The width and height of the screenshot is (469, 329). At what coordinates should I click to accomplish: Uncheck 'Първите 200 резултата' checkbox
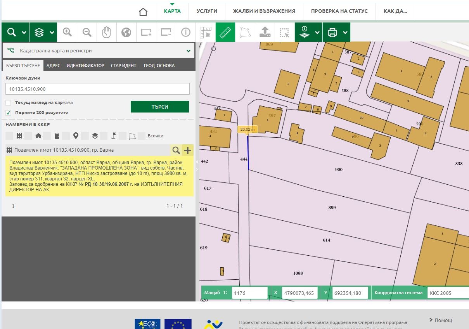coord(8,113)
